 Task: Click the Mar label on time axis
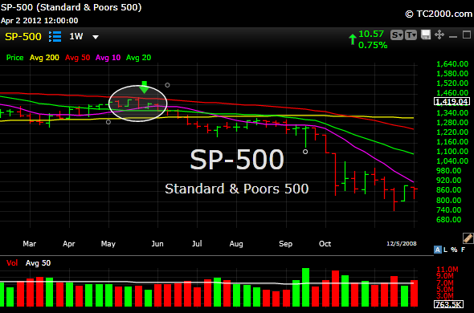click(x=29, y=243)
